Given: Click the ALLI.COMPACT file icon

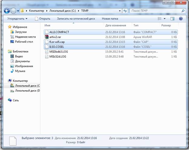Looking at the screenshot, I should tap(47, 32).
